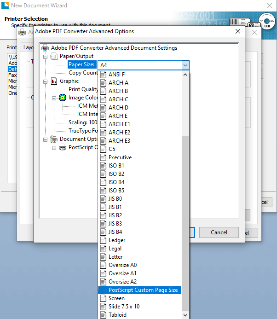Open the Paper Size combo box arrow

[x=185, y=65]
